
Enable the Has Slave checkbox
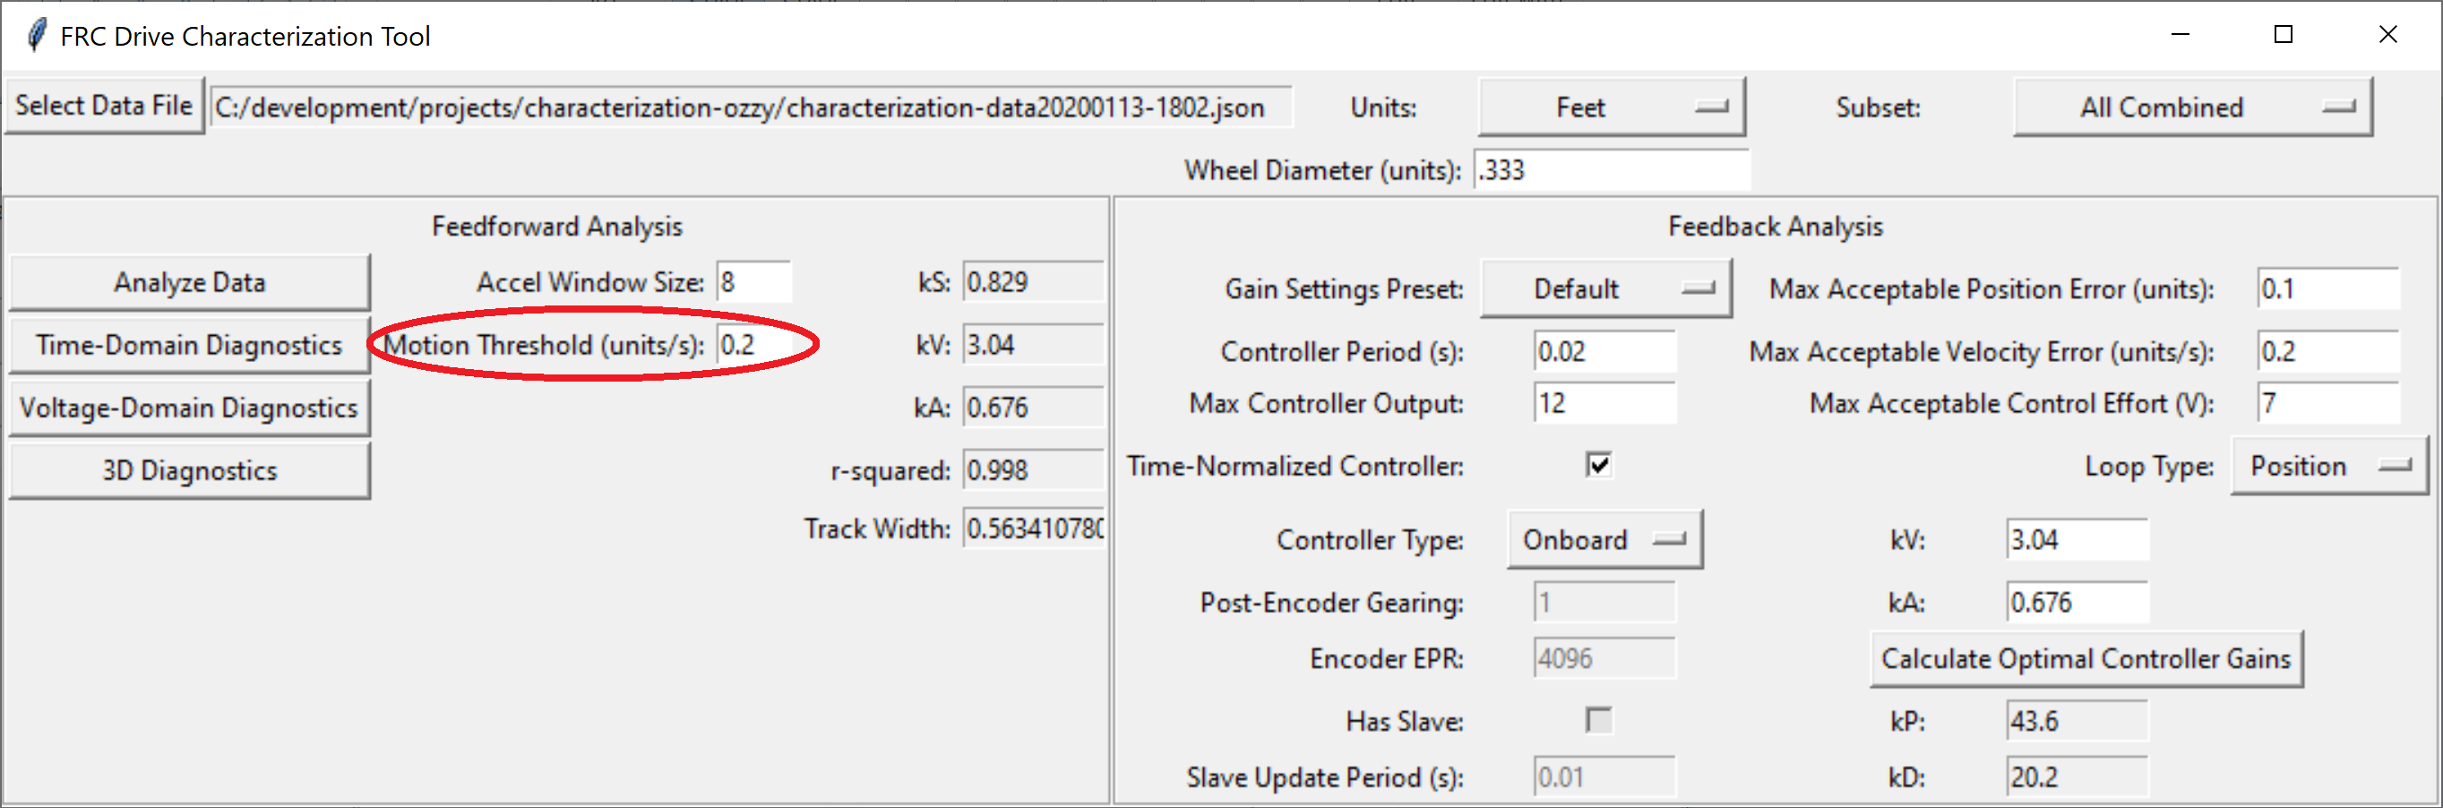(1598, 721)
